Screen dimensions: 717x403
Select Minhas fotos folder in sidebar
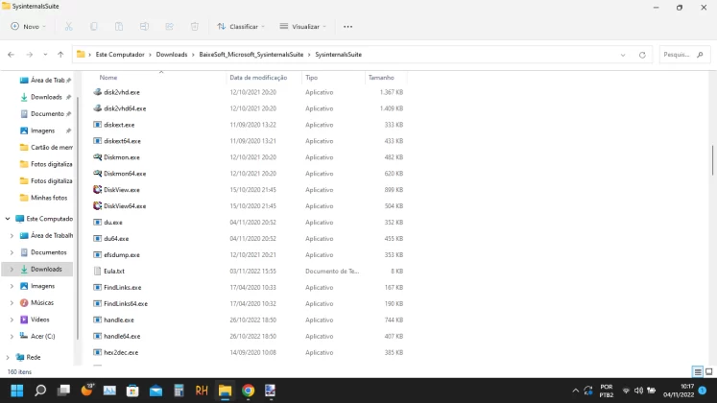click(46, 198)
